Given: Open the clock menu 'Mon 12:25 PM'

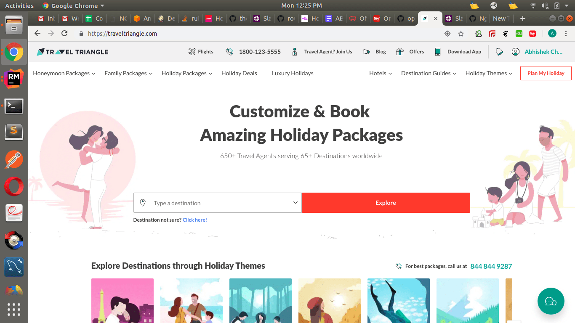Looking at the screenshot, I should point(301,5).
